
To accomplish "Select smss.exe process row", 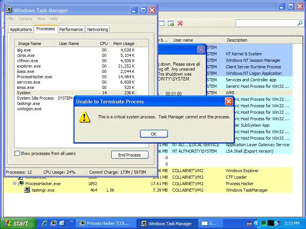I will [76, 87].
